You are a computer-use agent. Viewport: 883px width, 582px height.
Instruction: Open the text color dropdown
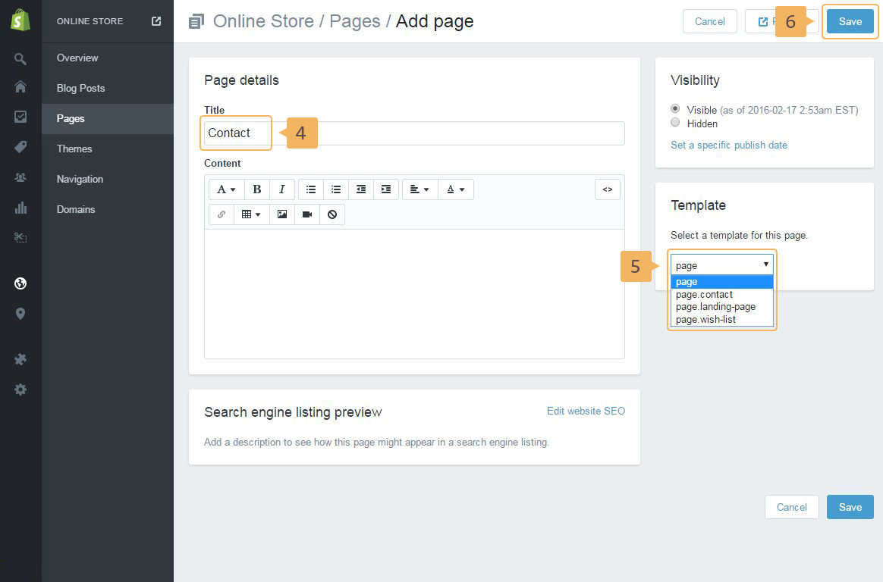point(455,189)
